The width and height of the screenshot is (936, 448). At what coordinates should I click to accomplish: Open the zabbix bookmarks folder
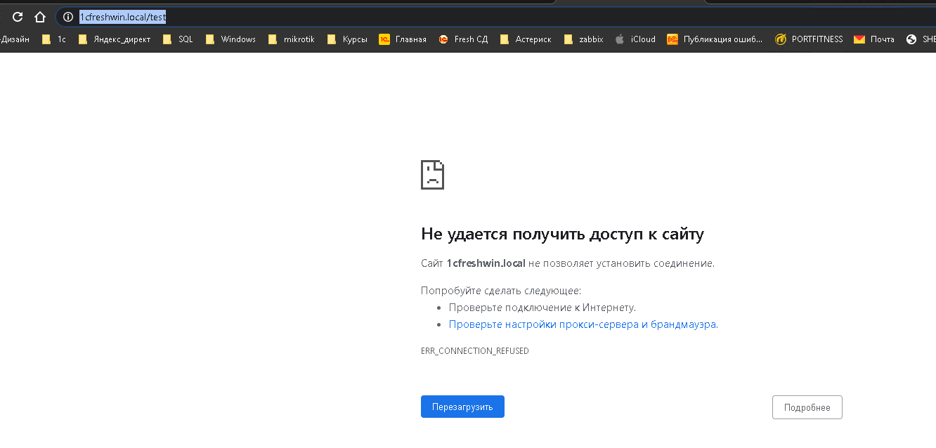[x=583, y=39]
